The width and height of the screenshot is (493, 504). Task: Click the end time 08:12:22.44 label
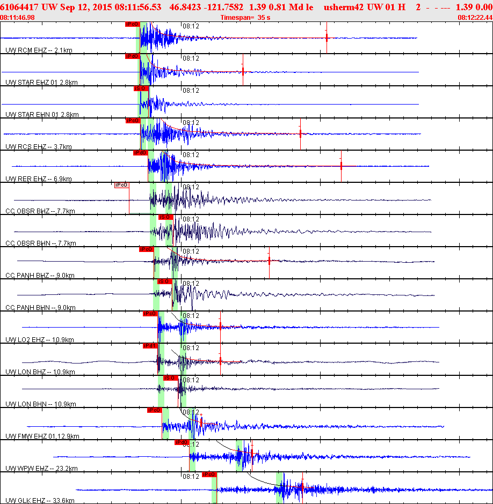point(475,18)
